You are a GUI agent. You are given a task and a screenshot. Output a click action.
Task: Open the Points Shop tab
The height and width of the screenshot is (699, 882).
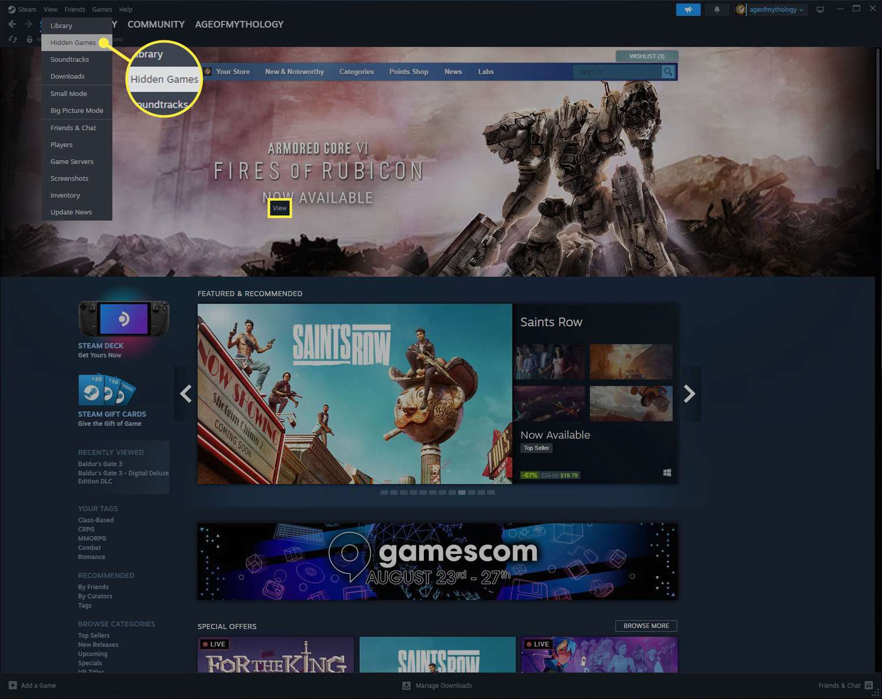(408, 71)
